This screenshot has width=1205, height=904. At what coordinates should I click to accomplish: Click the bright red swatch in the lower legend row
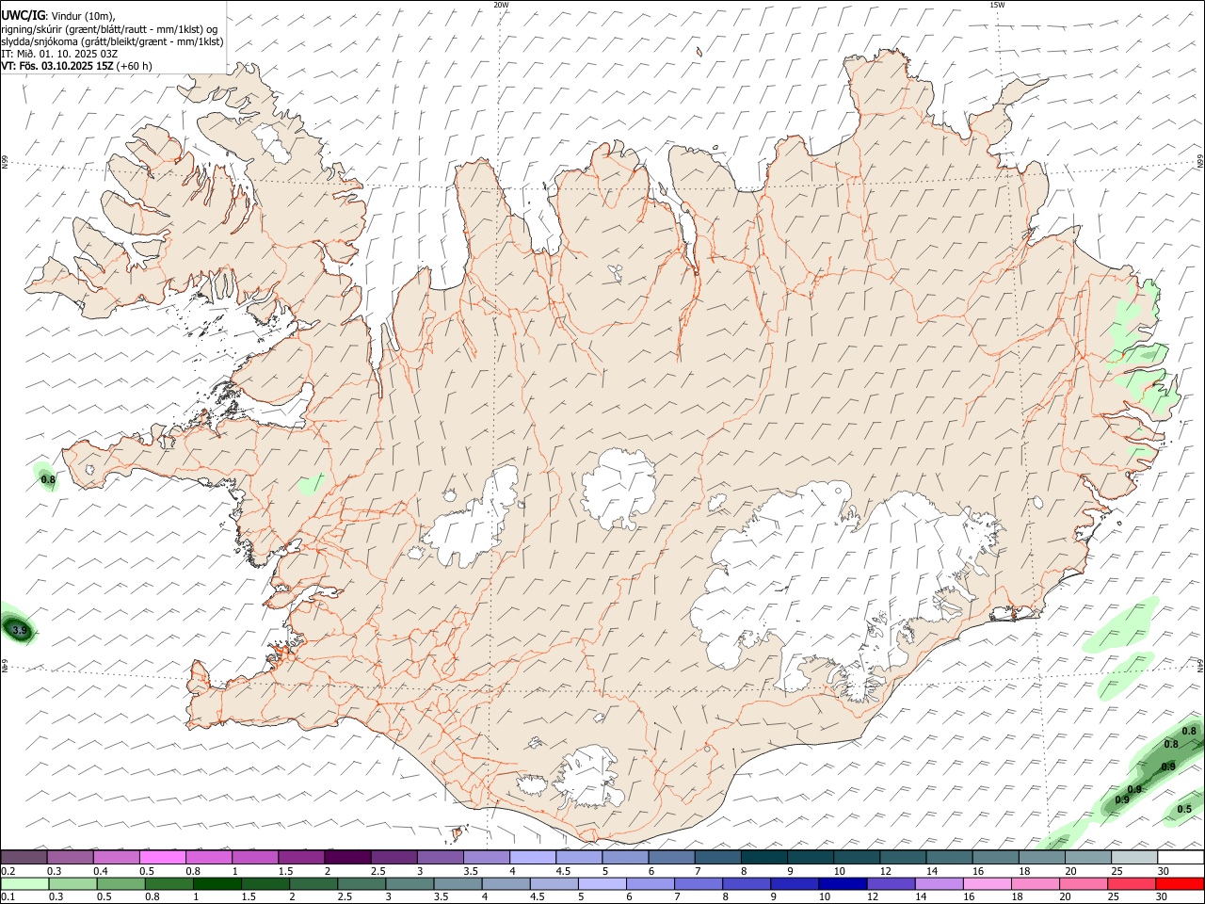tap(1179, 883)
